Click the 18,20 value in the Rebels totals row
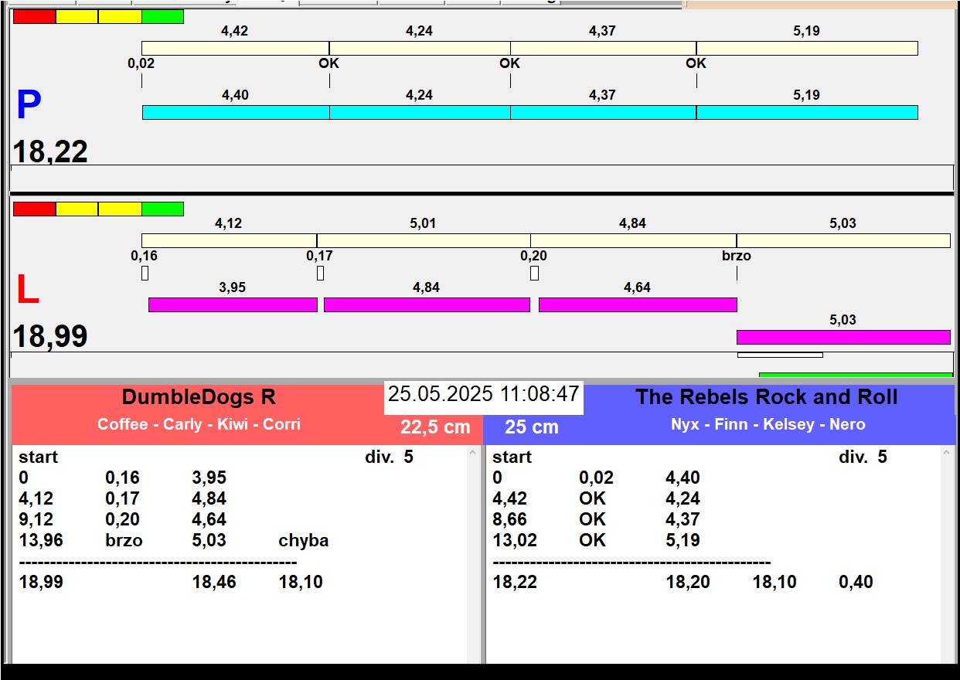960x680 pixels. point(688,582)
